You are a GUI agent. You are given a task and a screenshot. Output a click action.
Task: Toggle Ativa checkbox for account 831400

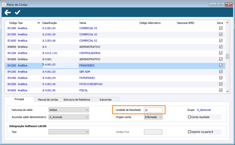pos(221,28)
